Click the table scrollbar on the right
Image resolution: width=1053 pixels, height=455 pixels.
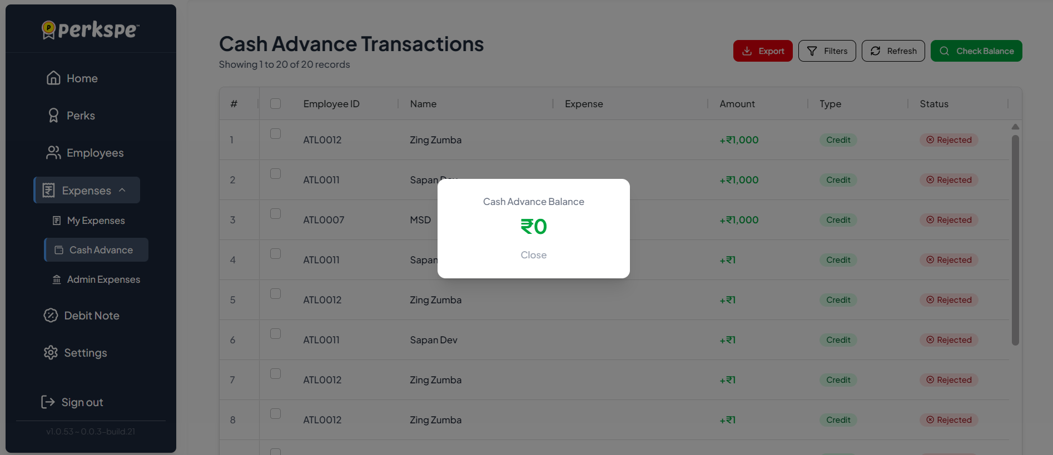[x=1015, y=233]
